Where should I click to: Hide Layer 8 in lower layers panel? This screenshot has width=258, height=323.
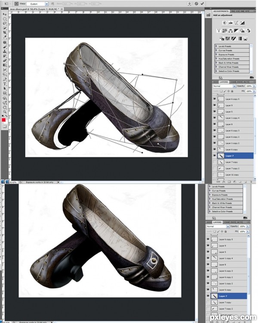click(x=208, y=264)
